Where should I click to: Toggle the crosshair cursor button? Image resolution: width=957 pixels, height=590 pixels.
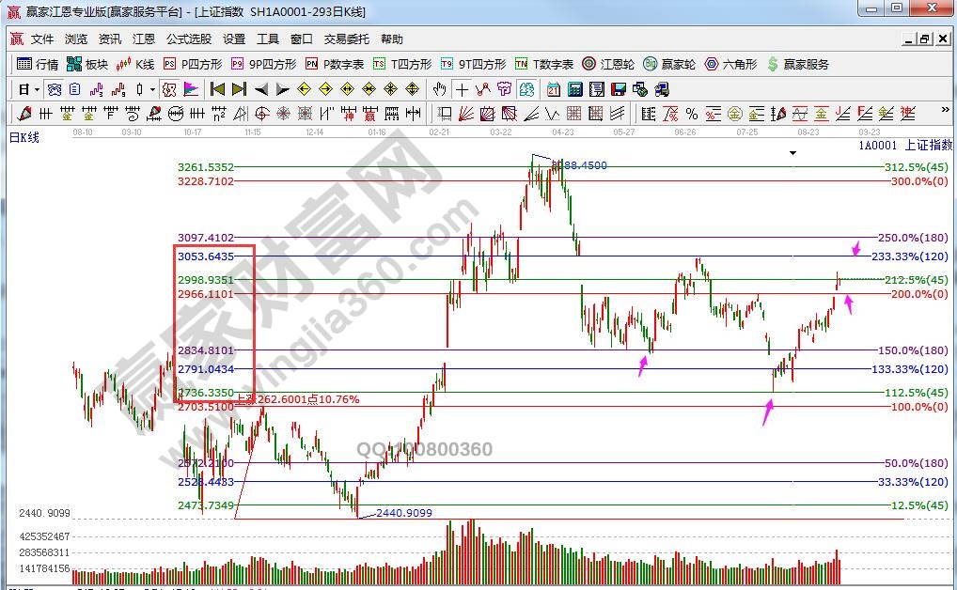coord(462,89)
